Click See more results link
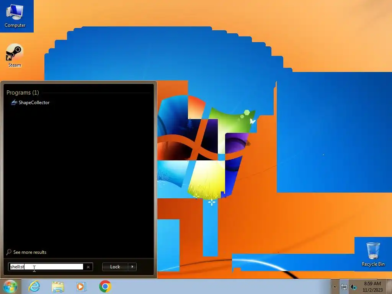The width and height of the screenshot is (392, 294). [x=30, y=252]
